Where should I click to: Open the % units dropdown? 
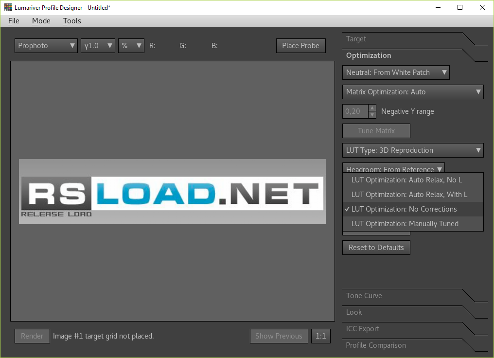(131, 46)
